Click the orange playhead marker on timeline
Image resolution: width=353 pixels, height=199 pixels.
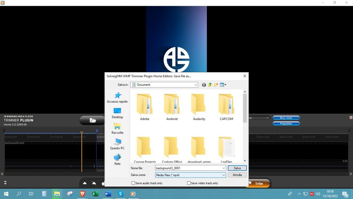pos(82,133)
